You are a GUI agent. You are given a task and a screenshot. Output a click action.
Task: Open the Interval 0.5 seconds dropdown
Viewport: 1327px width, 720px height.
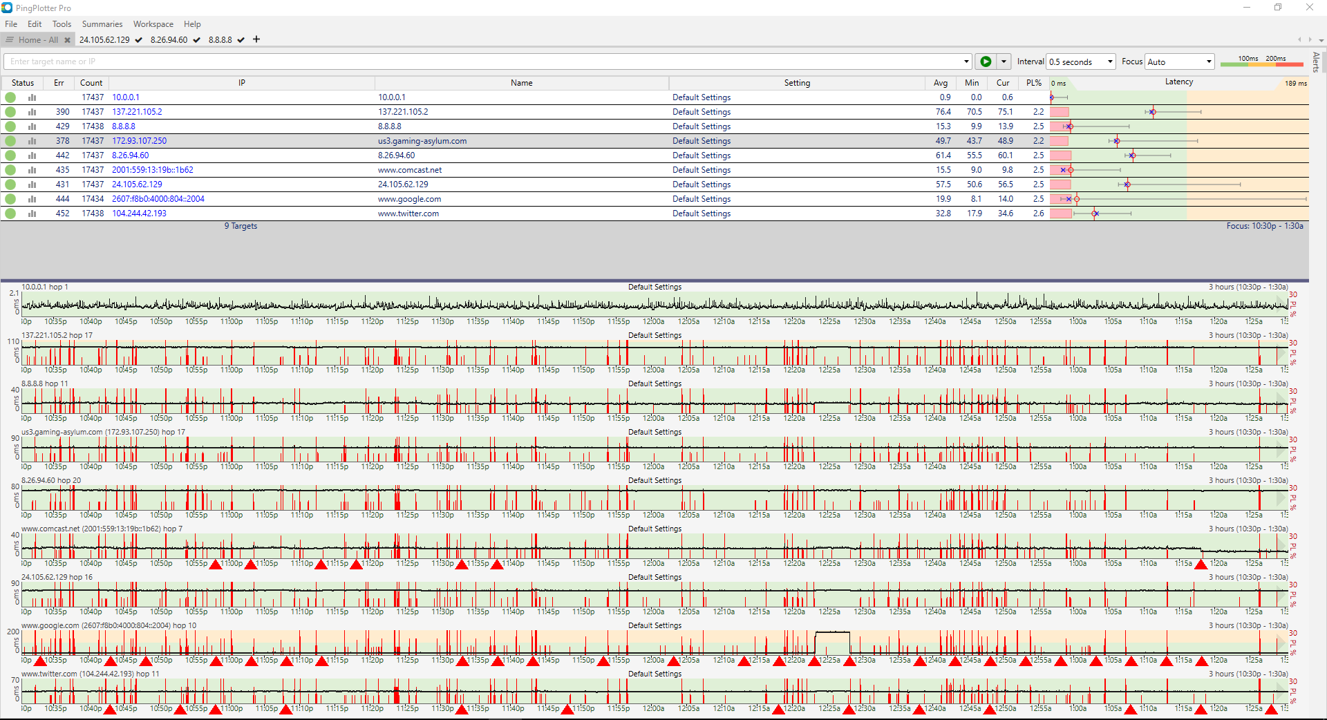(x=1081, y=61)
